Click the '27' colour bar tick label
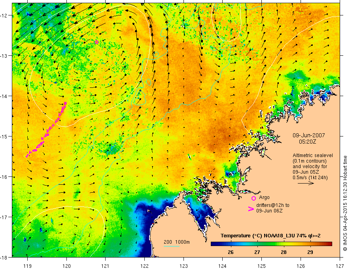Viewport: 348px width, 269px height. pos(257,252)
